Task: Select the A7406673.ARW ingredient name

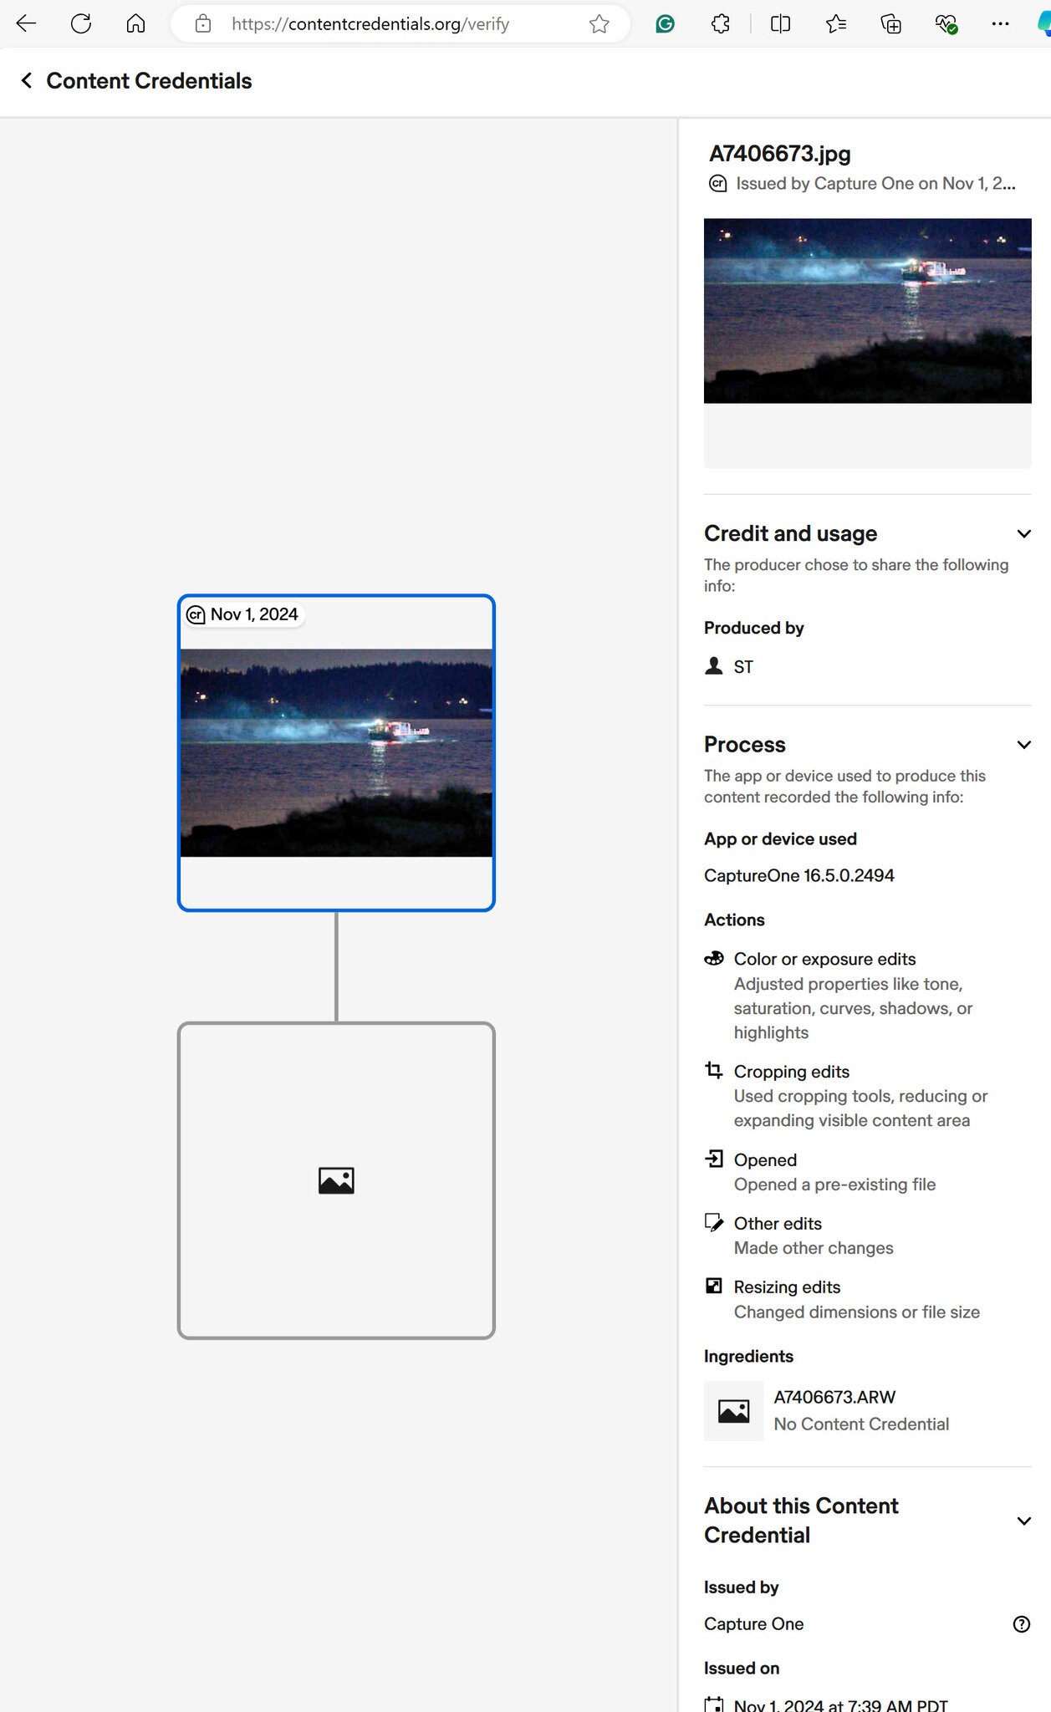Action: (834, 1397)
